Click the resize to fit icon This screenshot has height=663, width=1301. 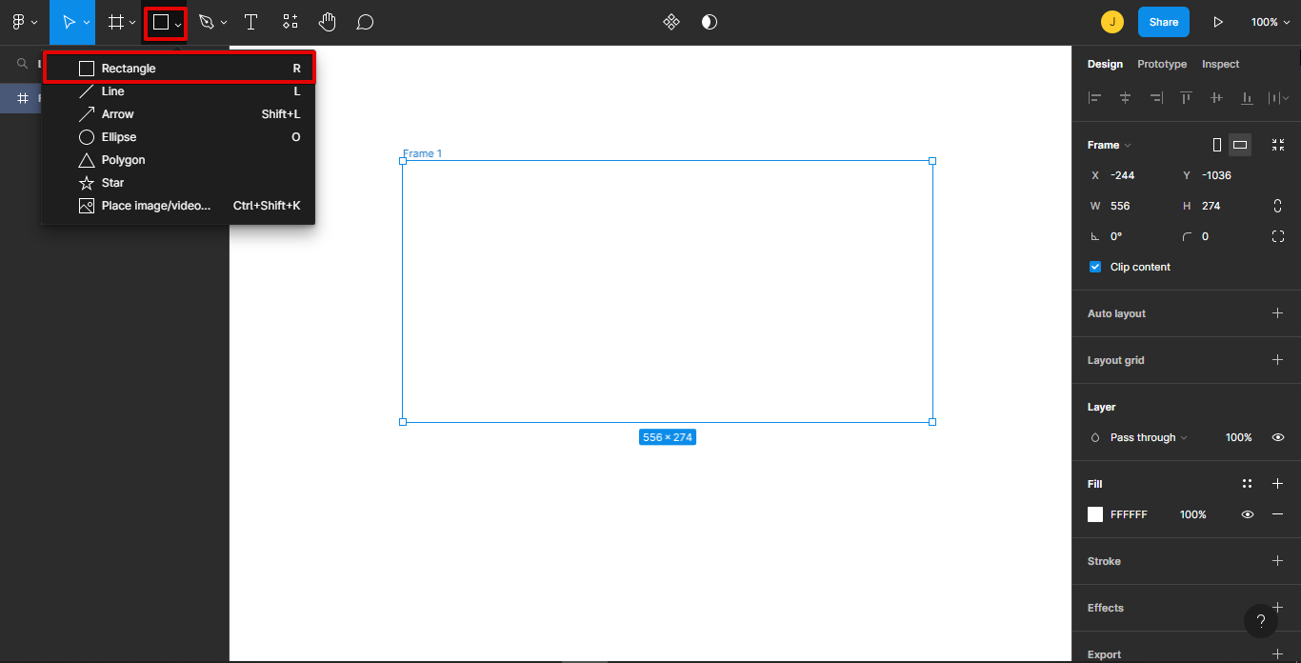(1277, 145)
